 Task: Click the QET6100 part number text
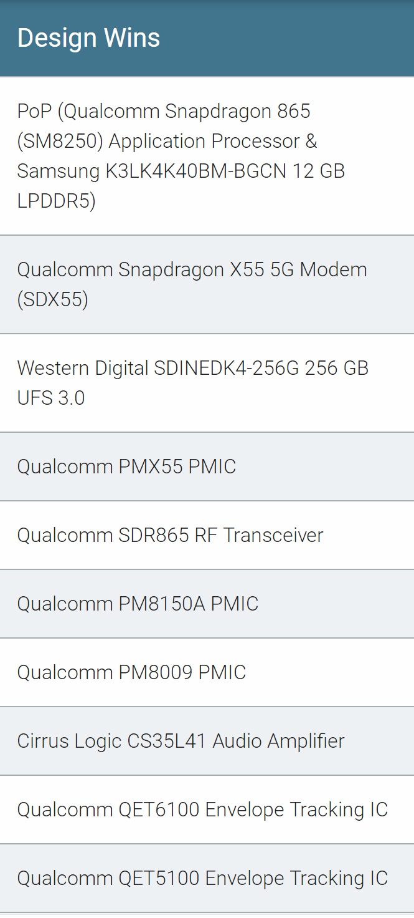pyautogui.click(x=159, y=809)
